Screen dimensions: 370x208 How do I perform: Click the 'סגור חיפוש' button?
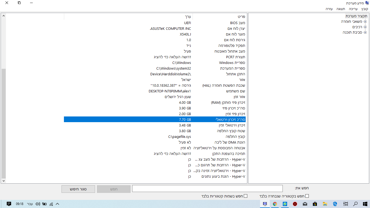[x=78, y=189]
